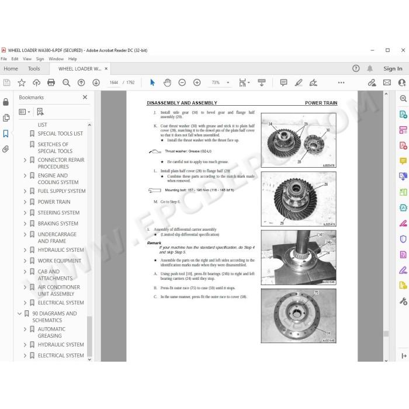
Task: Expand the POWER TRAIN bookmark
Action: click(25, 202)
